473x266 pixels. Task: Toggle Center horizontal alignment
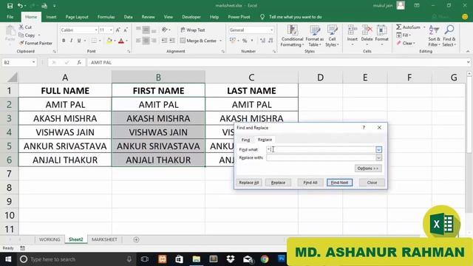pos(146,41)
